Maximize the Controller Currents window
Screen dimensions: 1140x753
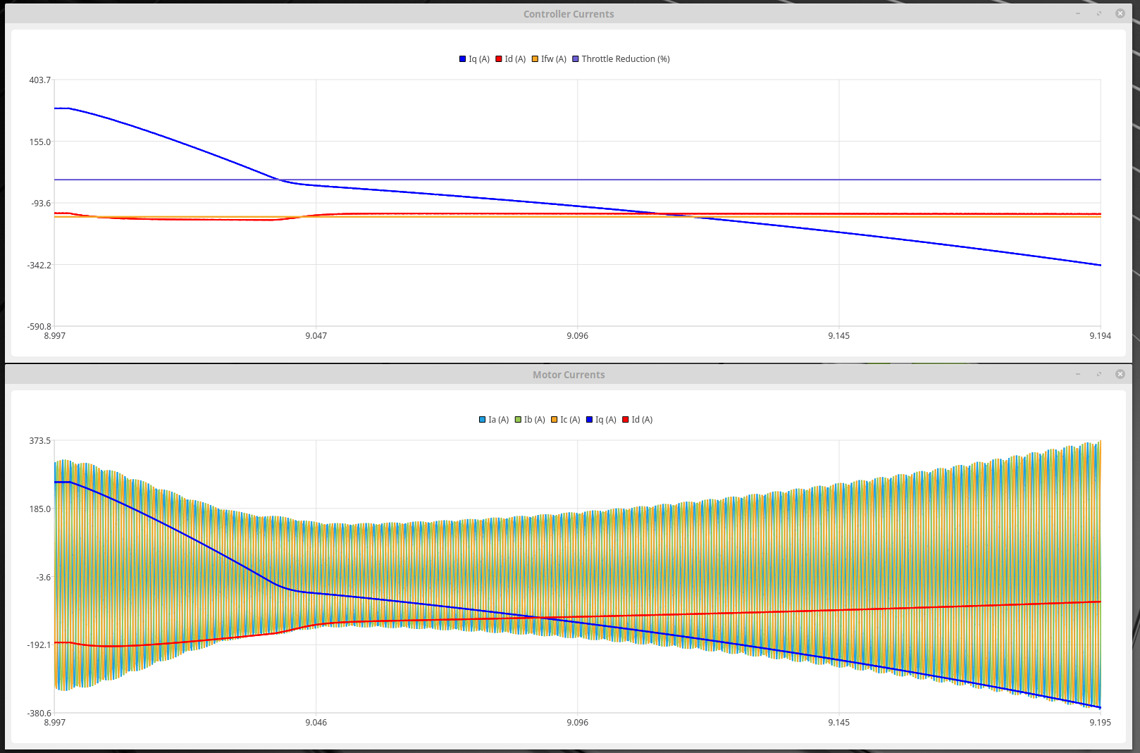tap(1099, 13)
